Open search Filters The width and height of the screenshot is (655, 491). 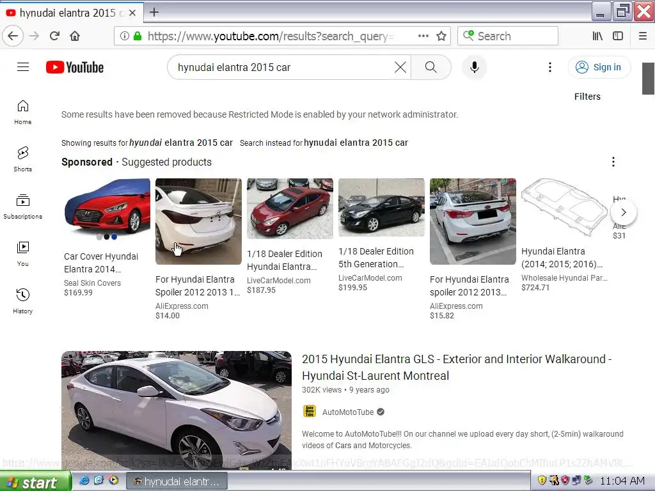587,97
